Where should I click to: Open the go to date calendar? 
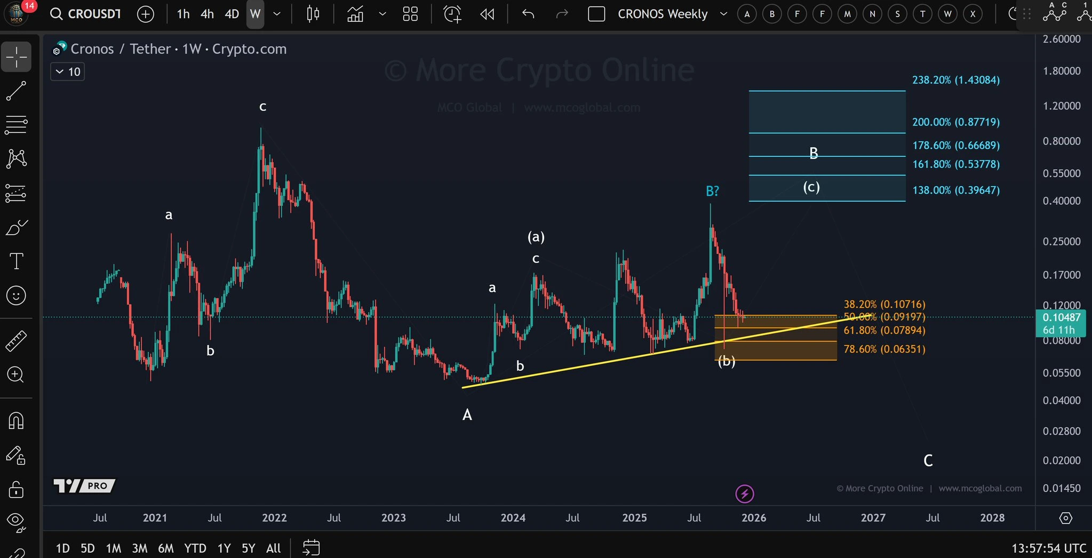pyautogui.click(x=311, y=548)
